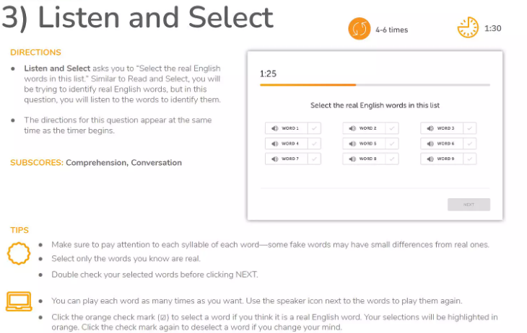Play audio for WORD 9 speaker icon
Image resolution: width=527 pixels, height=333 pixels.
(430, 159)
